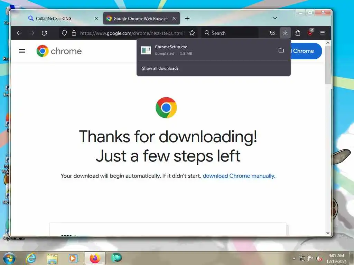This screenshot has height=265, width=354.
Task: Click the blue Chrome download button
Action: (306, 51)
